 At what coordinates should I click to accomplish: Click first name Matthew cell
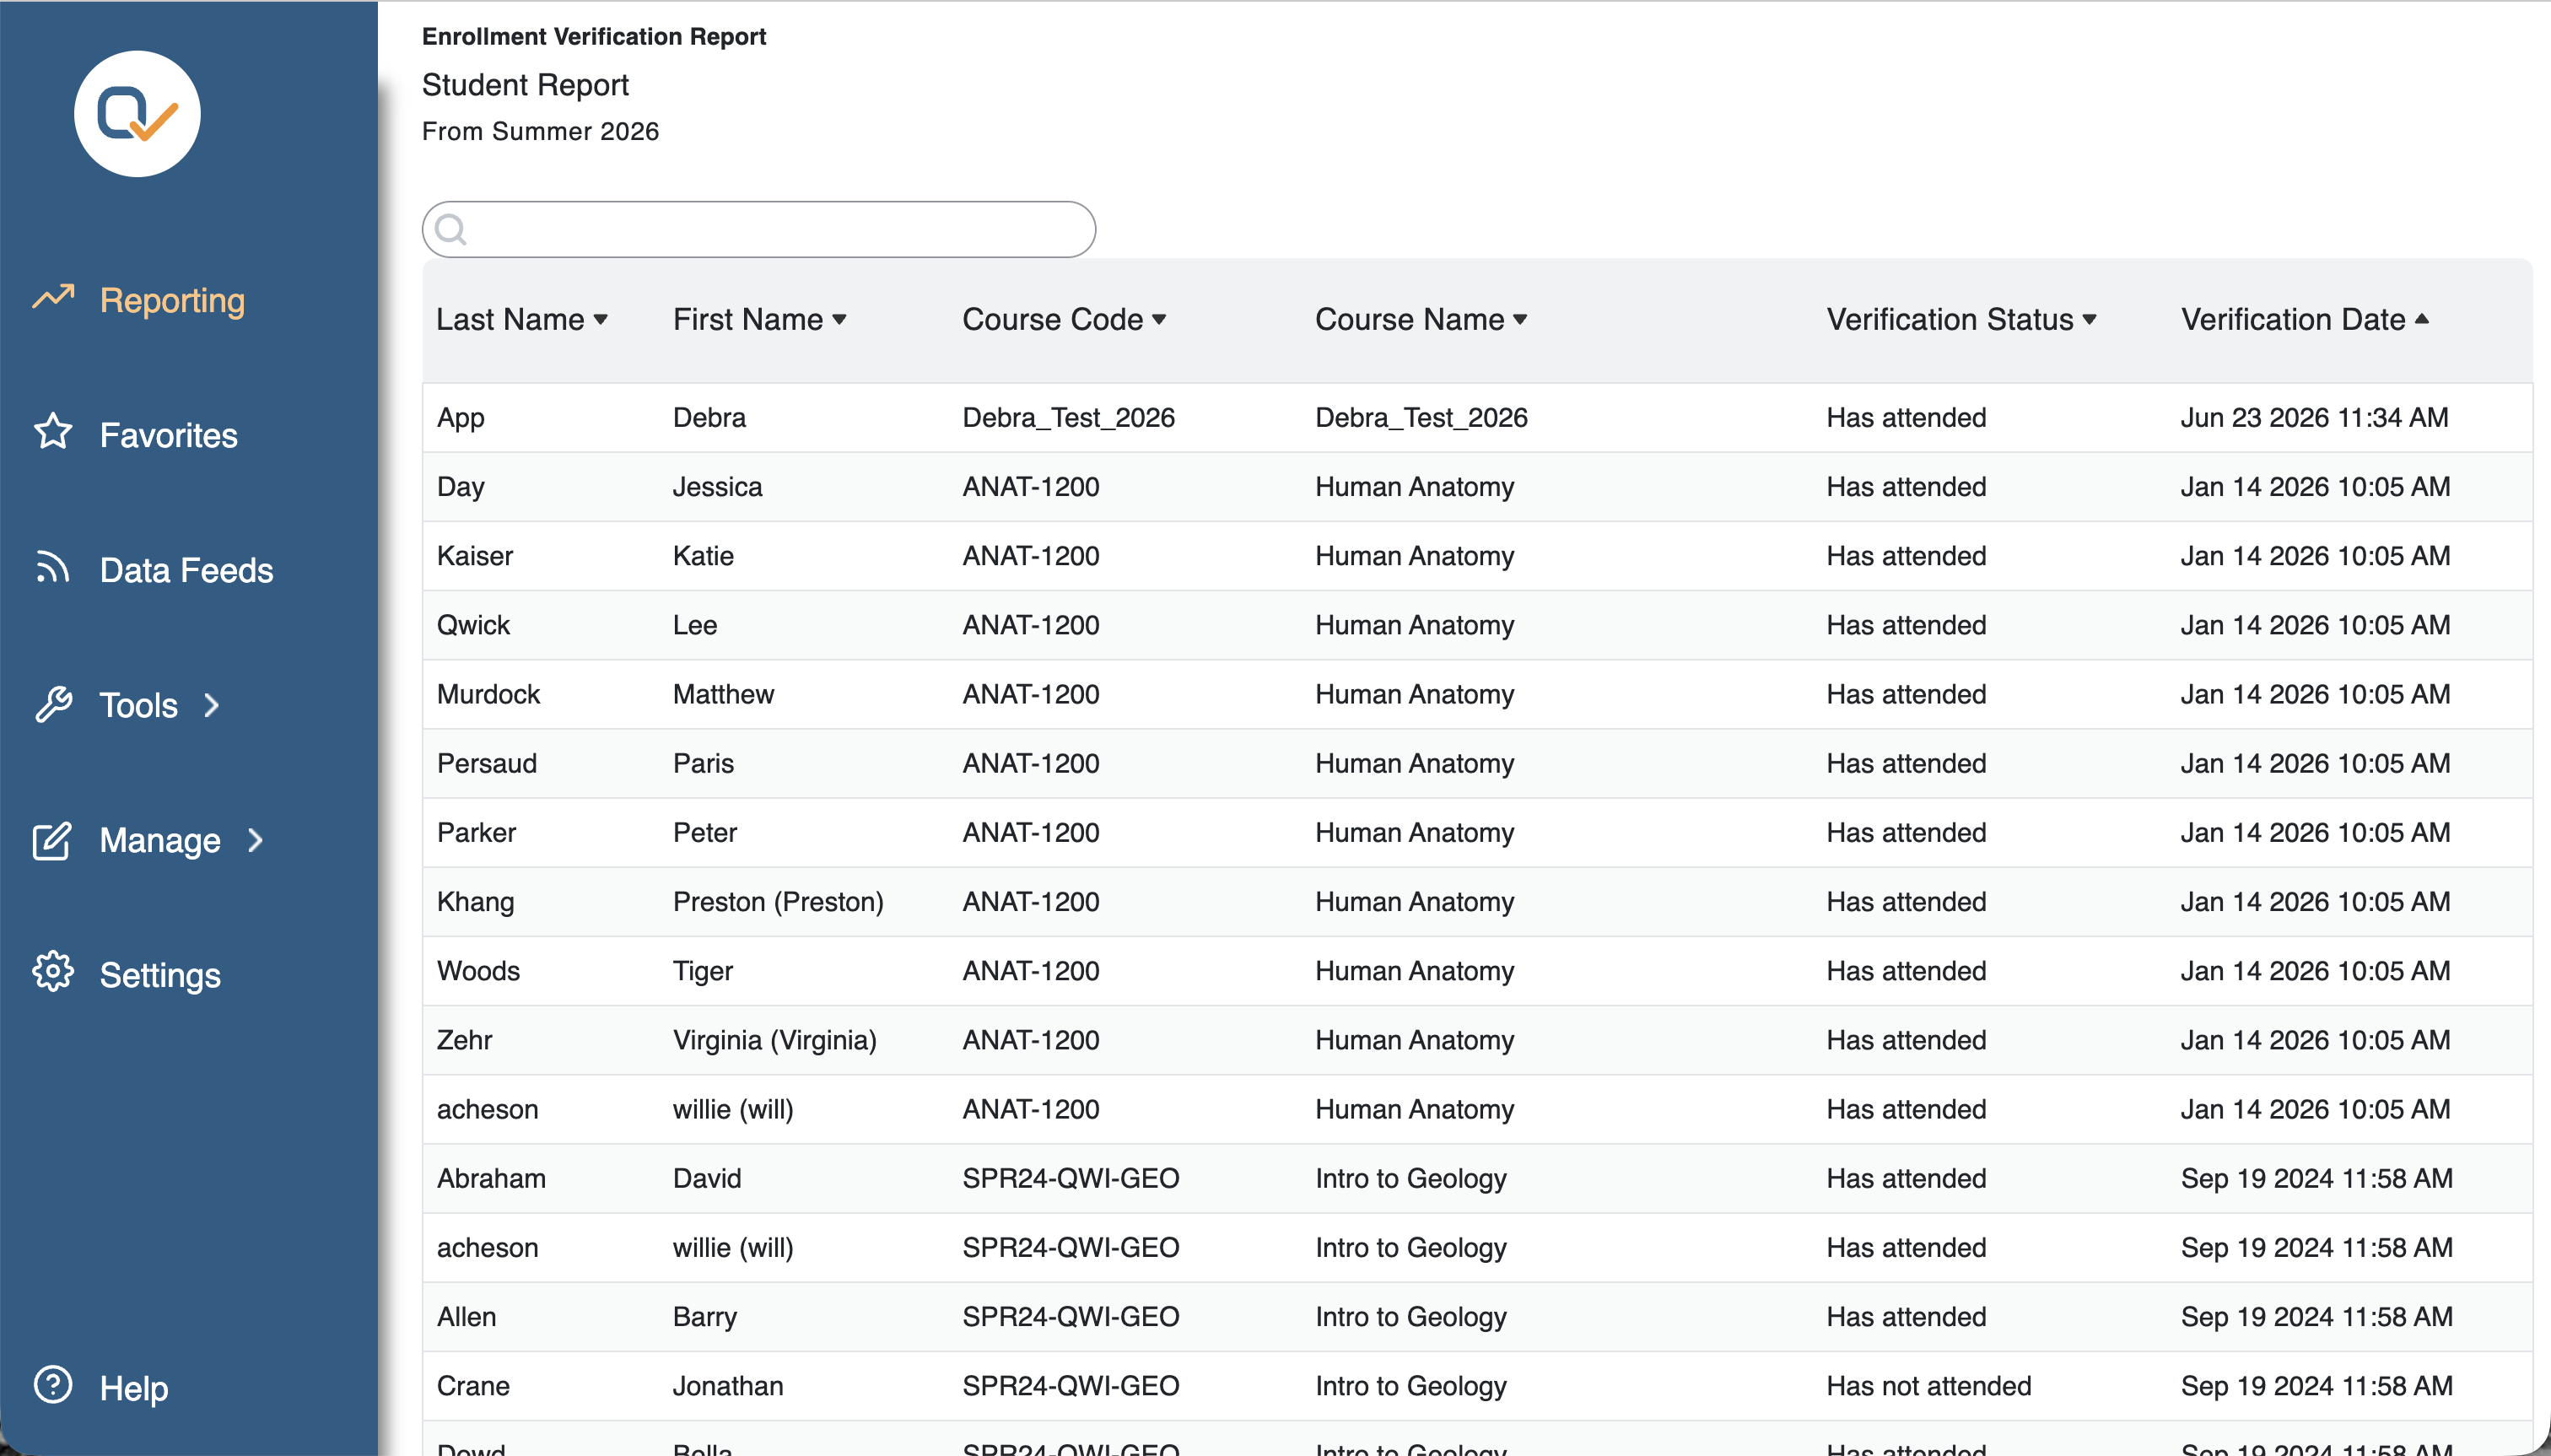(x=723, y=694)
